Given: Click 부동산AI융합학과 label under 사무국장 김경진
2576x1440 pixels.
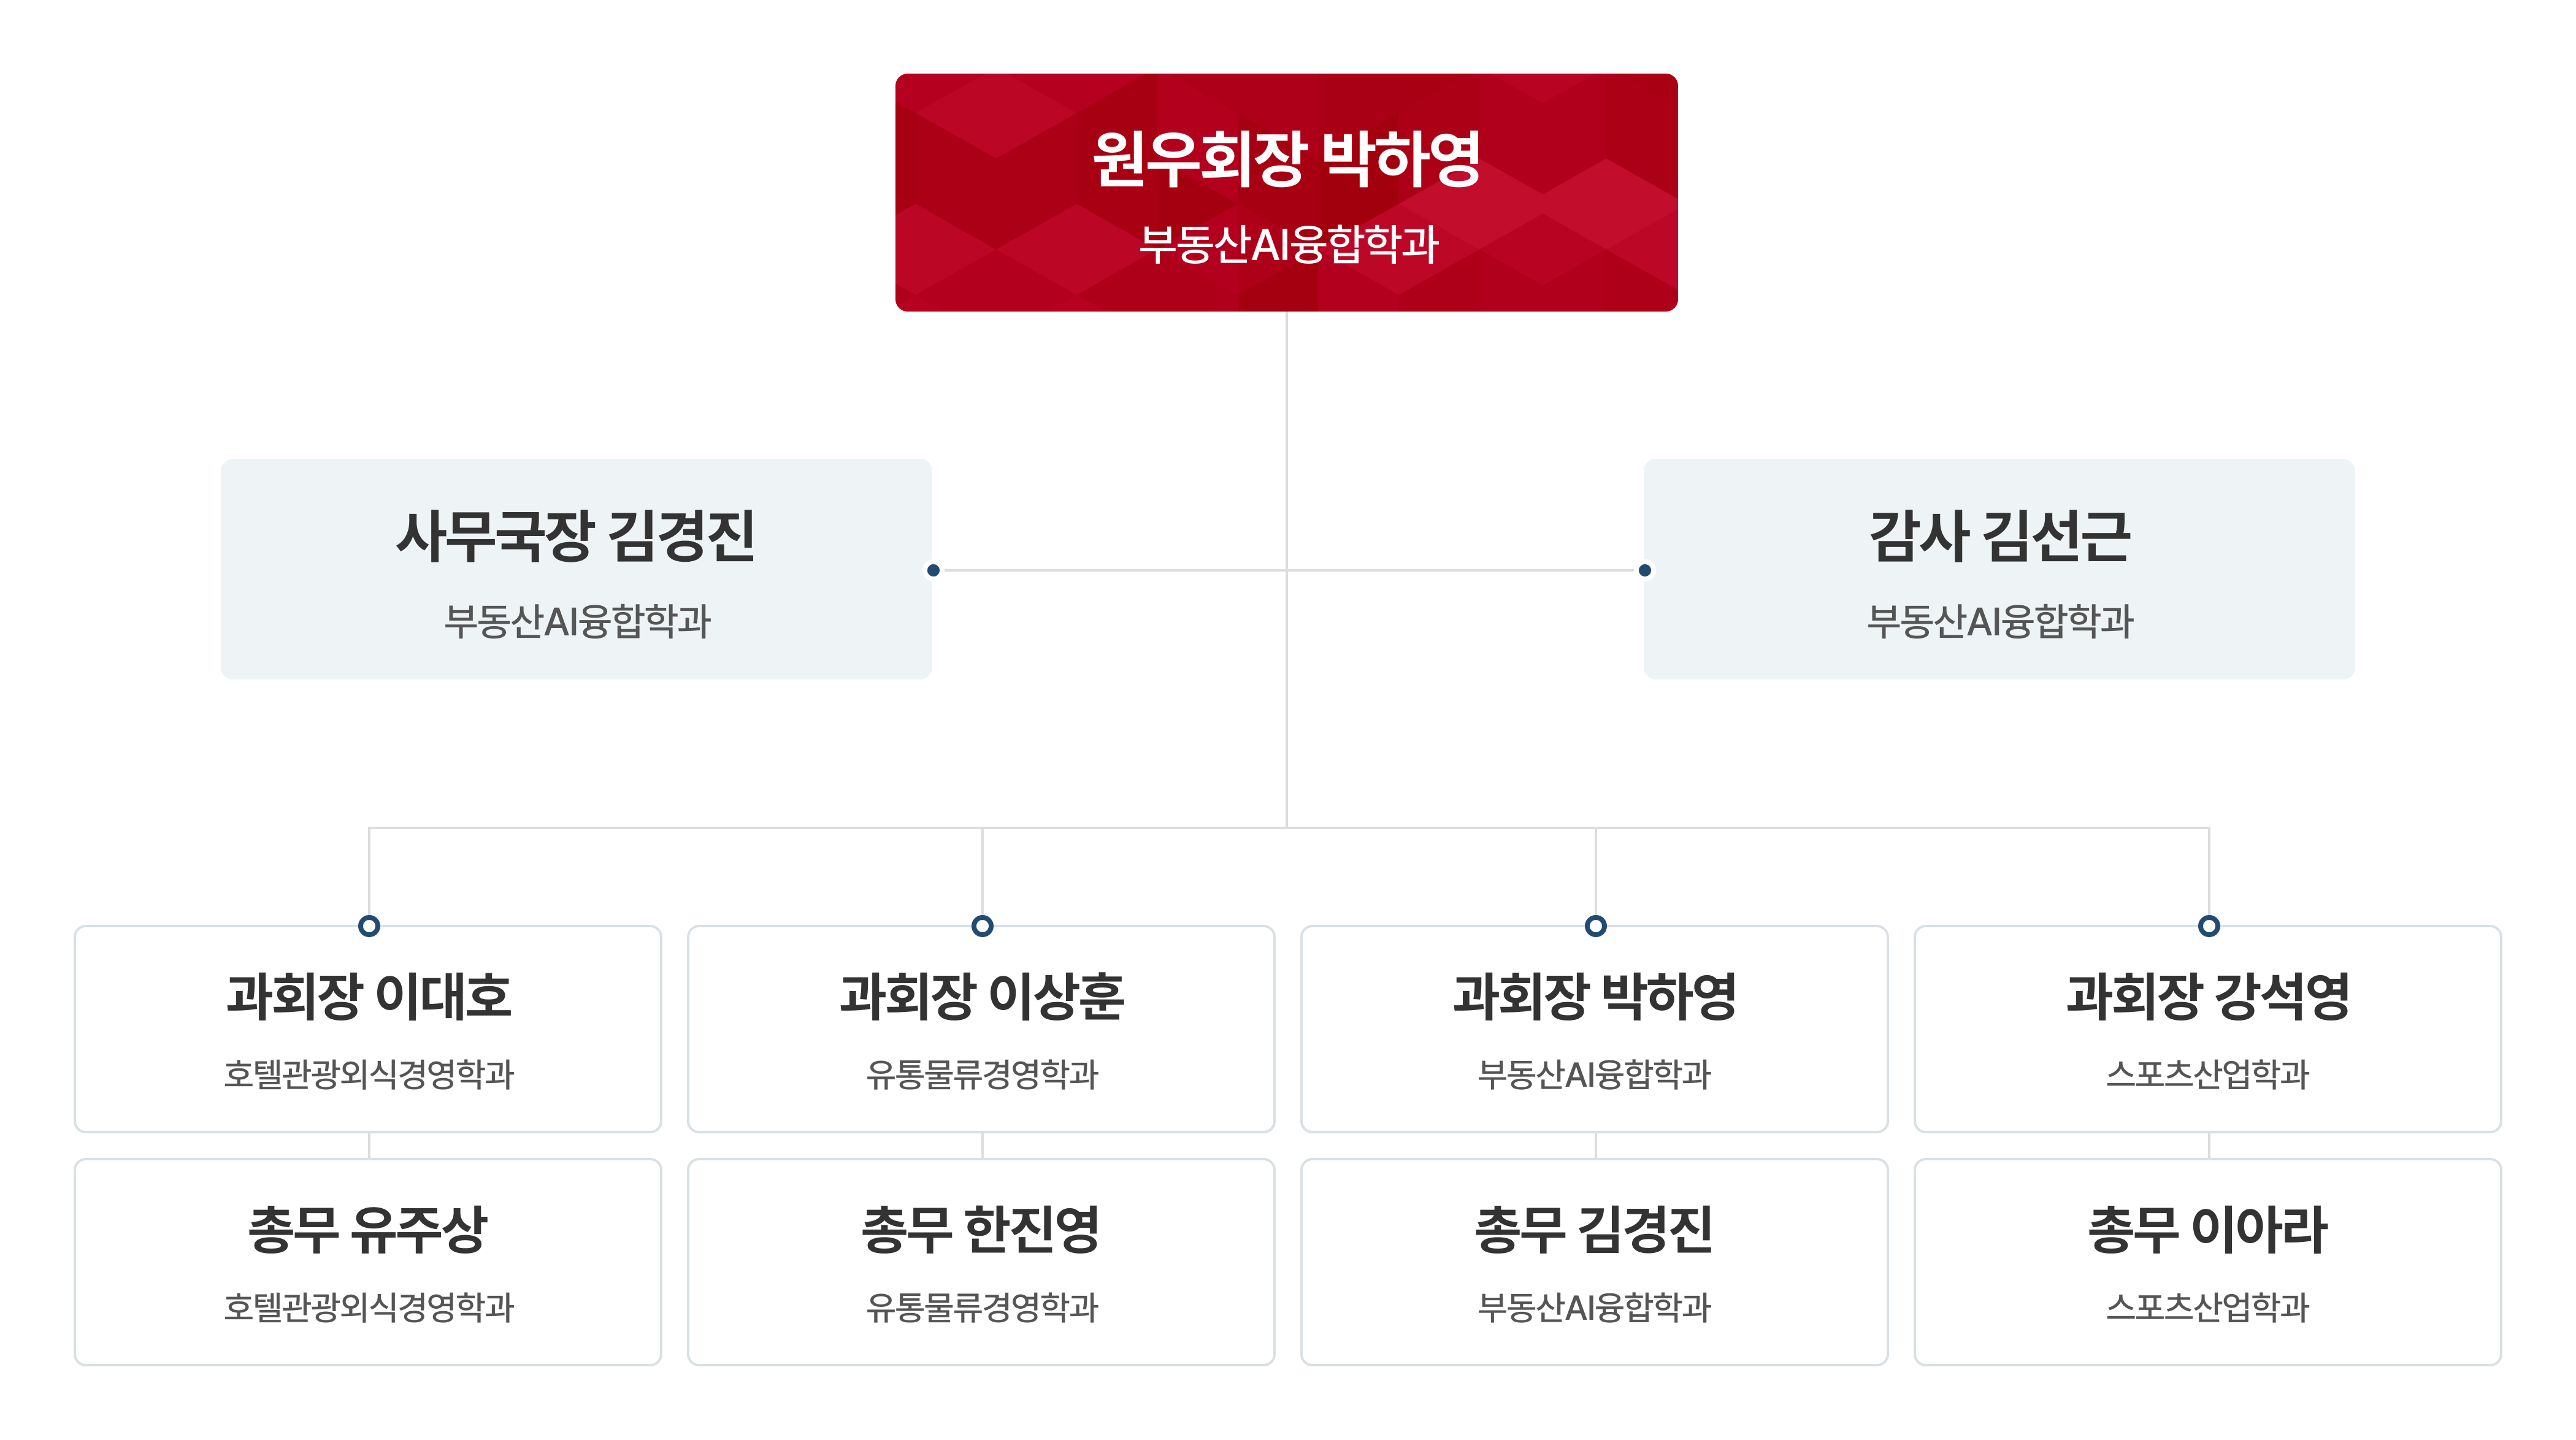Looking at the screenshot, I should point(577,621).
